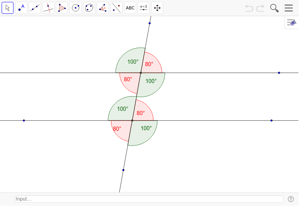Focus the Input bar field
This screenshot has width=299, height=206.
[x=149, y=199]
